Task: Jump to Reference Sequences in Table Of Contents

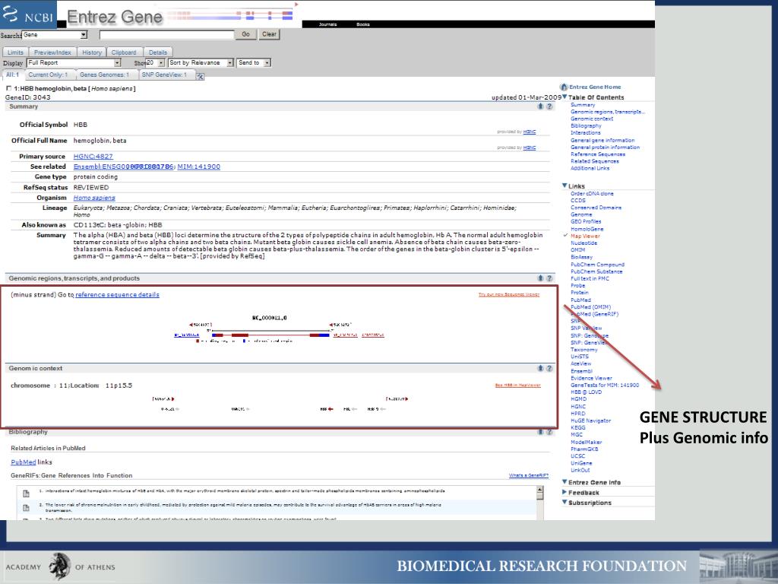Action: [598, 154]
